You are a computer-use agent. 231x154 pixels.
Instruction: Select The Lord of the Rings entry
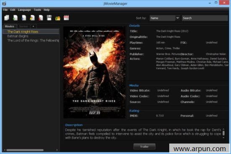[31, 41]
